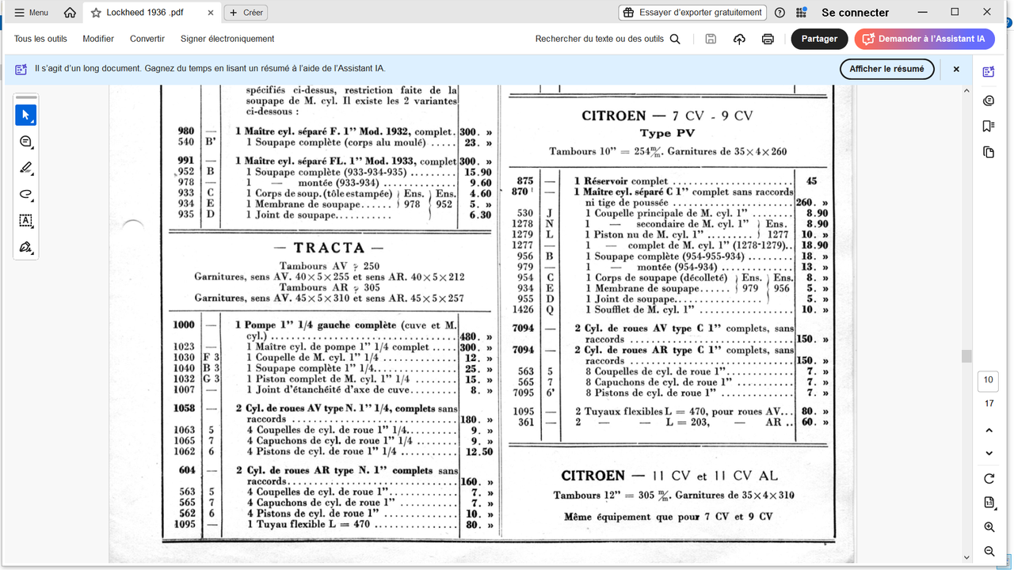Image resolution: width=1014 pixels, height=570 pixels.
Task: Rotate the page clockwise
Action: 989,478
